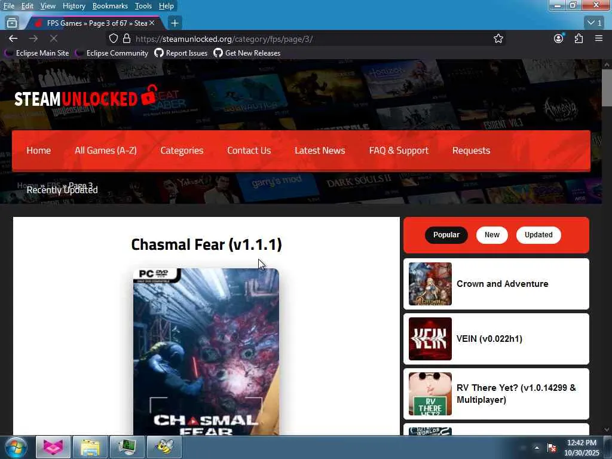Open Windows Explorer from the taskbar
The width and height of the screenshot is (612, 459).
90,447
